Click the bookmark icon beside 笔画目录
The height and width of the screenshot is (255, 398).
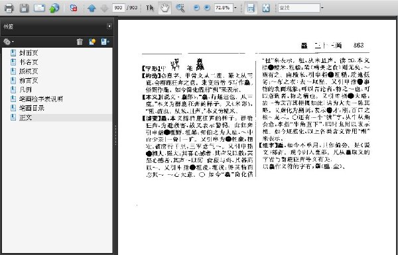click(x=13, y=108)
